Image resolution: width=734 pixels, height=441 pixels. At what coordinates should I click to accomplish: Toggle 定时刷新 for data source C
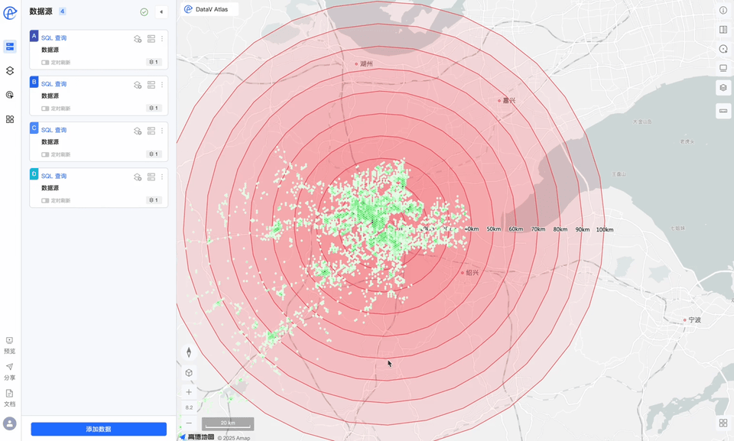click(45, 154)
